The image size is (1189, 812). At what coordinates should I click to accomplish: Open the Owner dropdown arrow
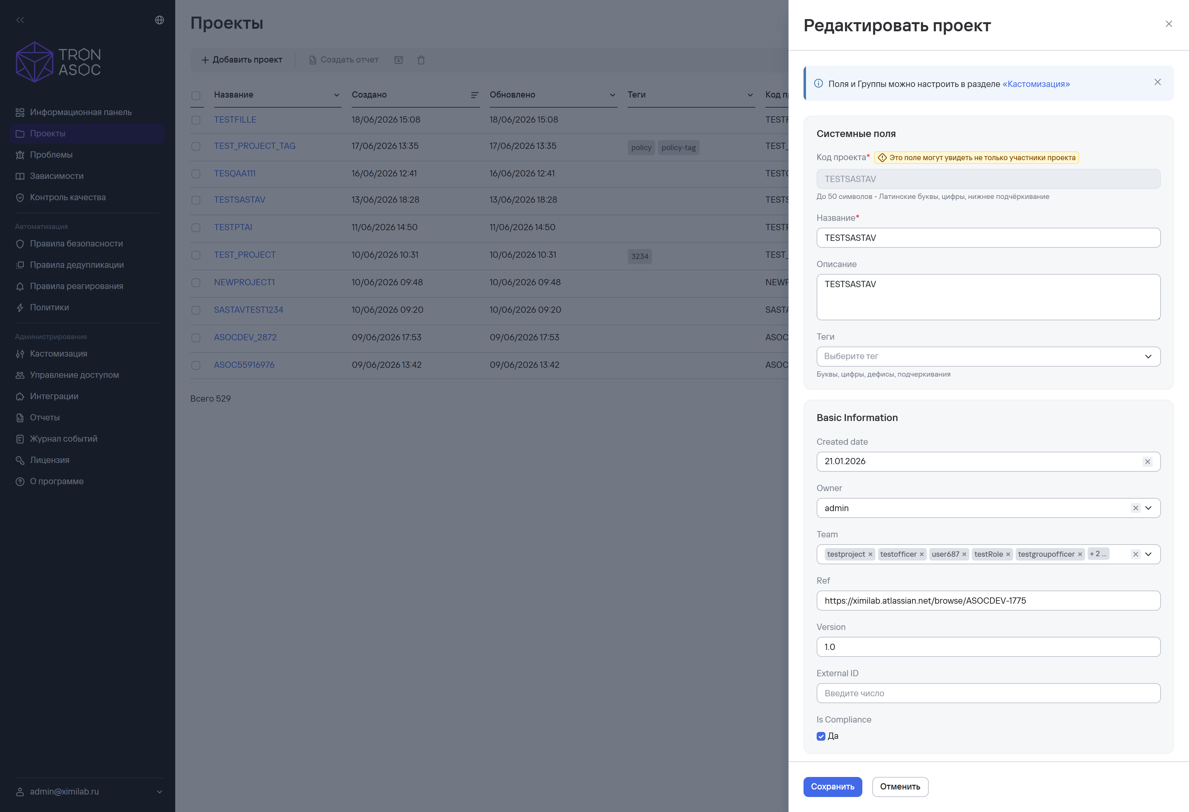point(1149,508)
